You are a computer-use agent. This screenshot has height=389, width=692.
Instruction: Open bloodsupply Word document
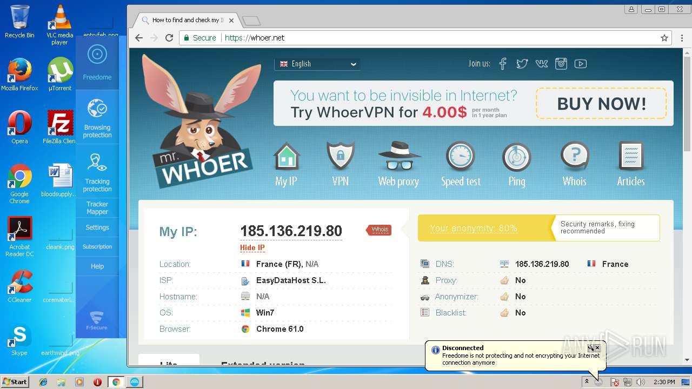[59, 180]
